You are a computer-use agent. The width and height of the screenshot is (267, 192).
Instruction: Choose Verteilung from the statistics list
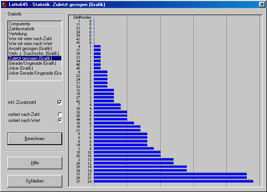pos(35,34)
